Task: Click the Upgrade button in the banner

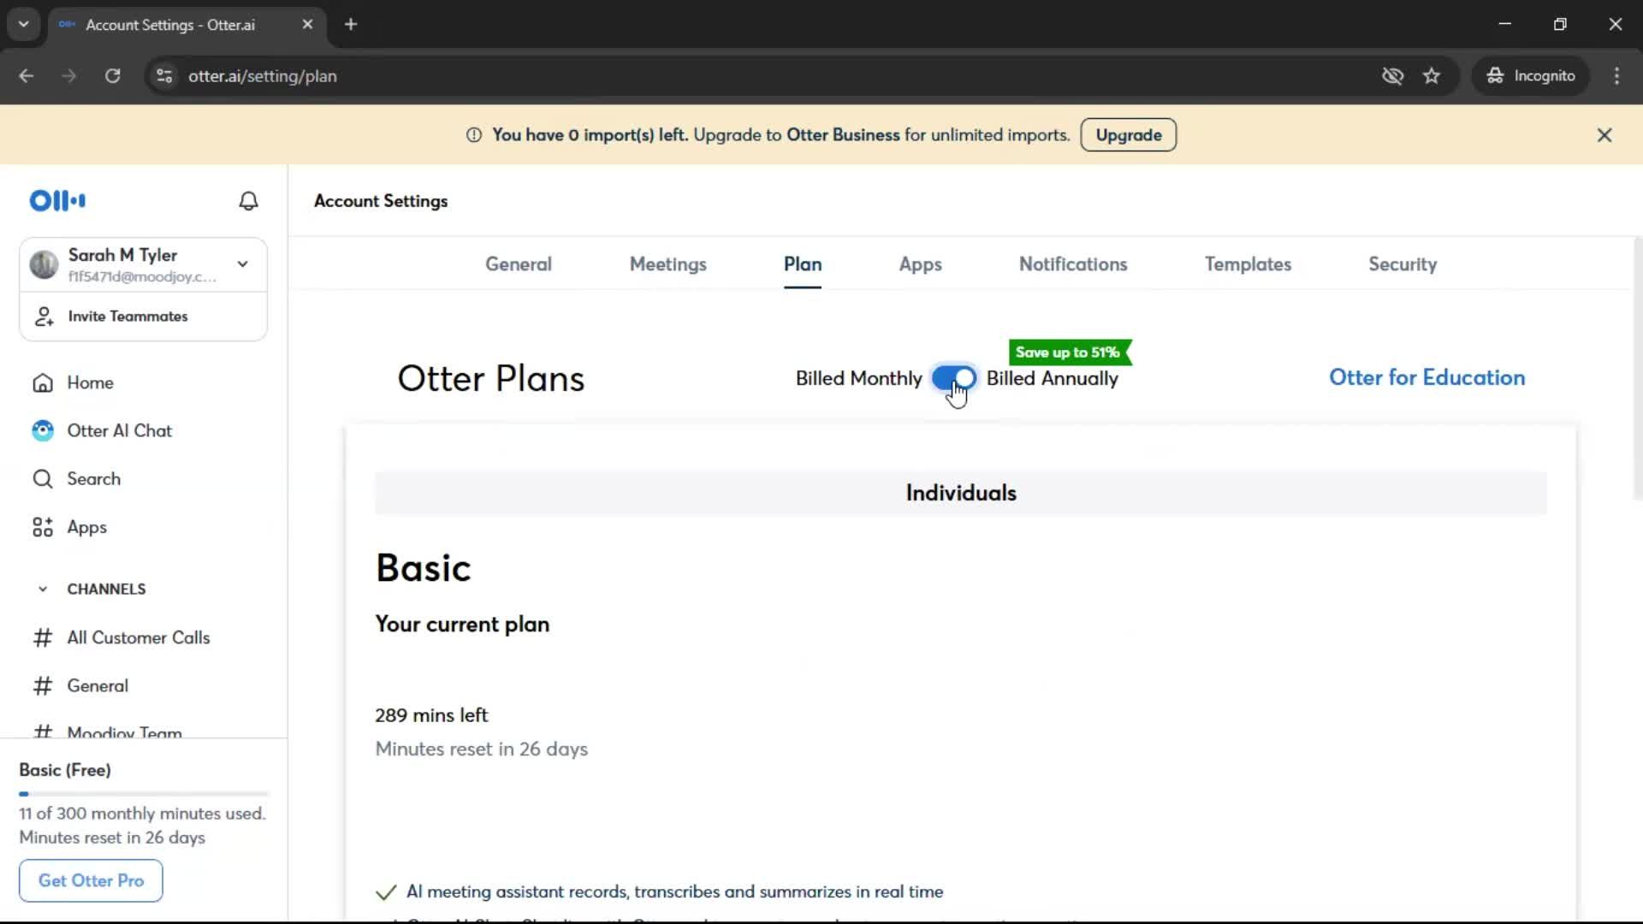Action: (1129, 135)
